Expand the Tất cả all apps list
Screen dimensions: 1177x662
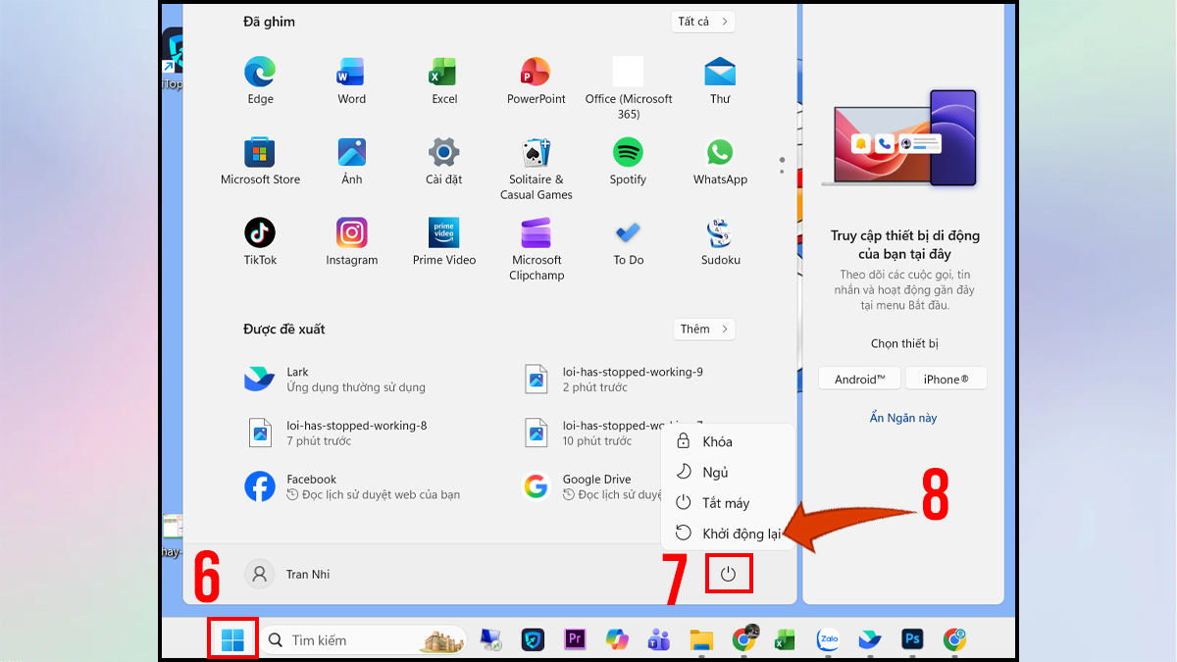tap(703, 22)
